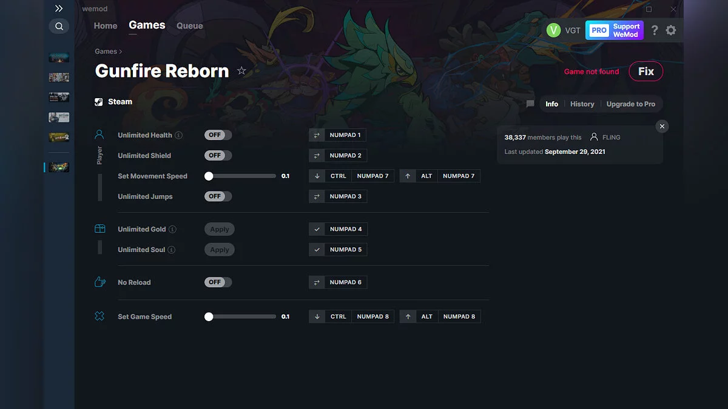Toggle Unlimited Jumps switch

[218, 196]
